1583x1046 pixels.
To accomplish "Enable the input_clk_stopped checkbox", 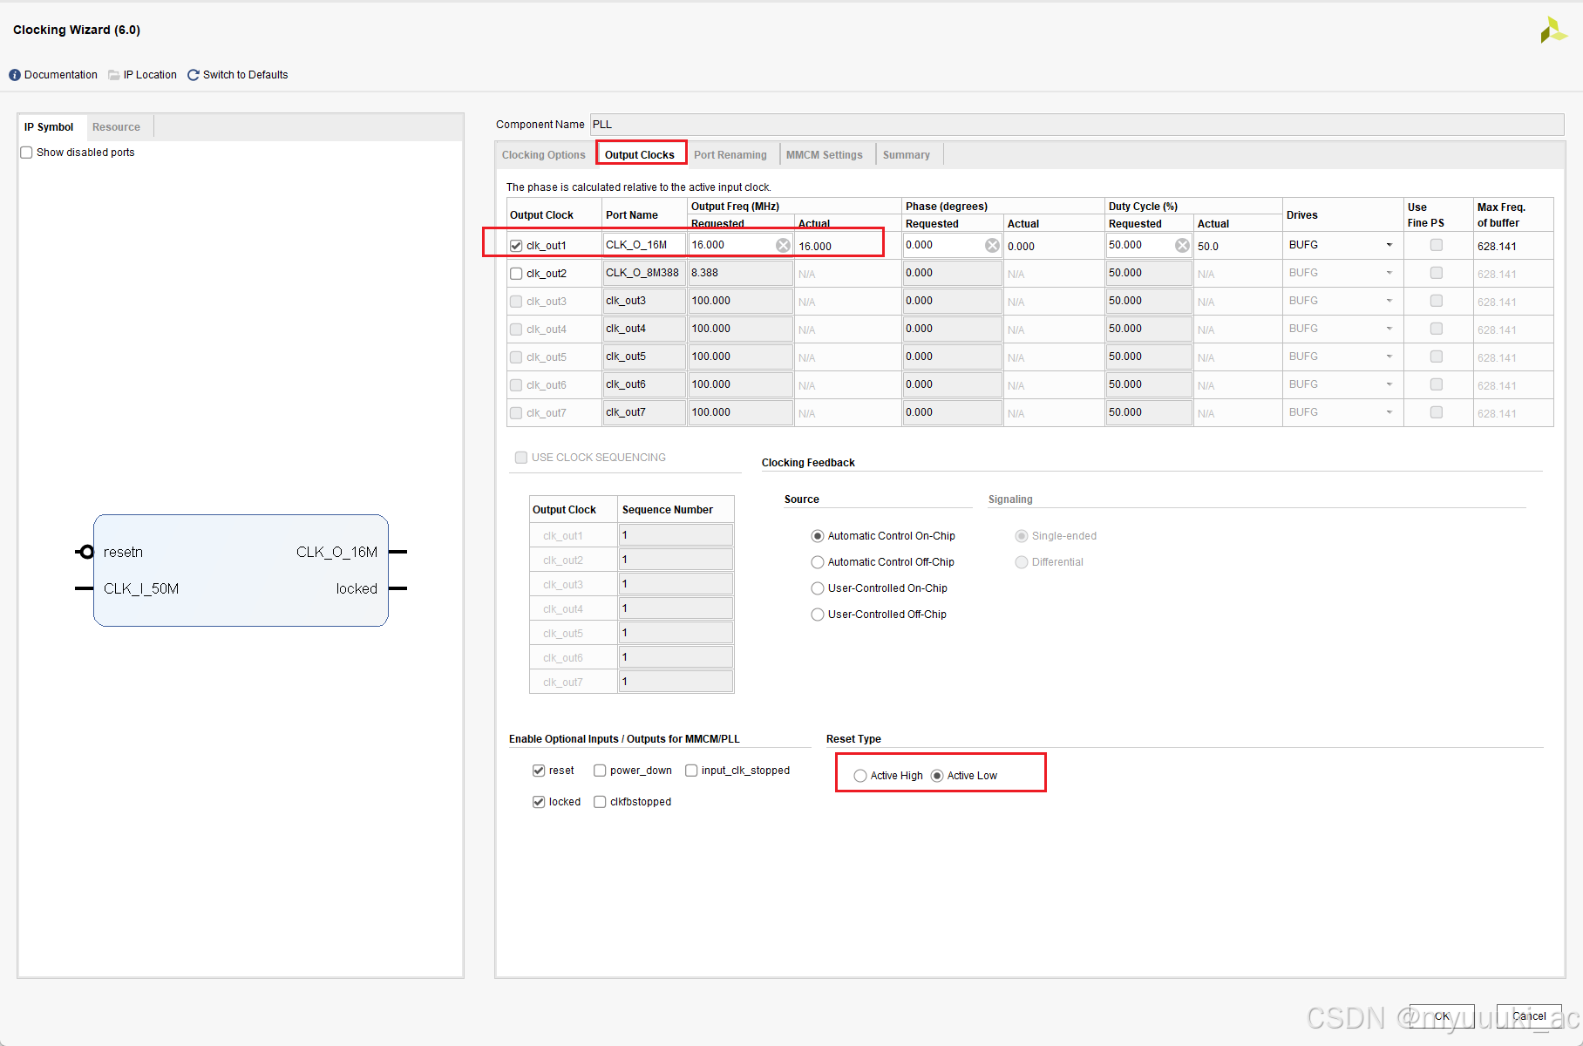I will point(691,771).
